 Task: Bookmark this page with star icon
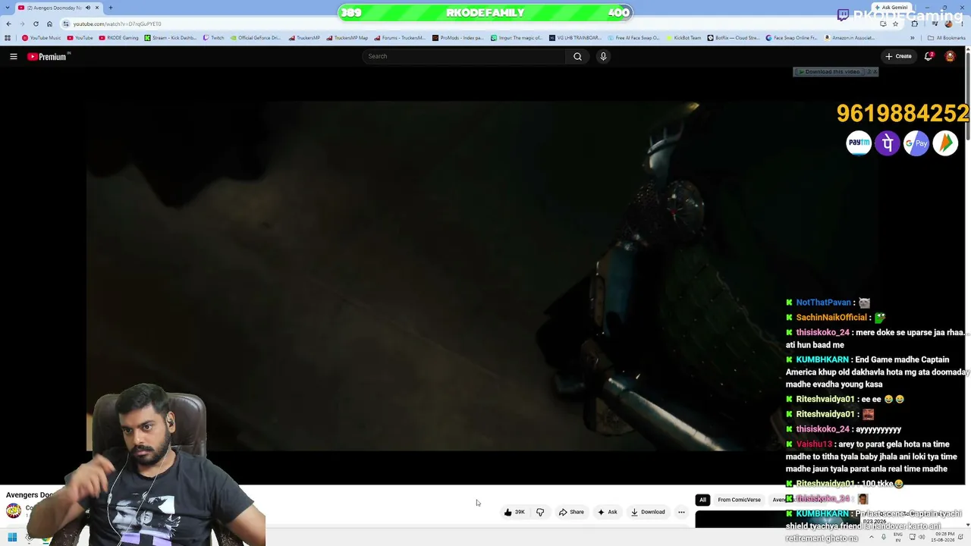coord(895,24)
